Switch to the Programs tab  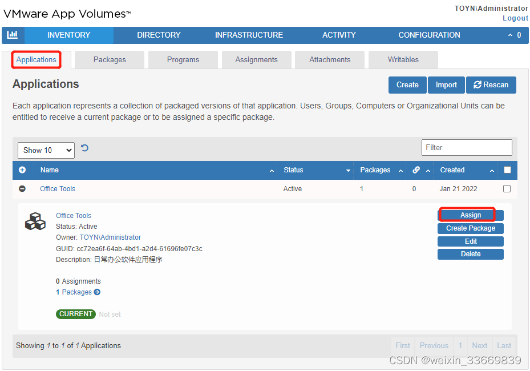coord(183,60)
